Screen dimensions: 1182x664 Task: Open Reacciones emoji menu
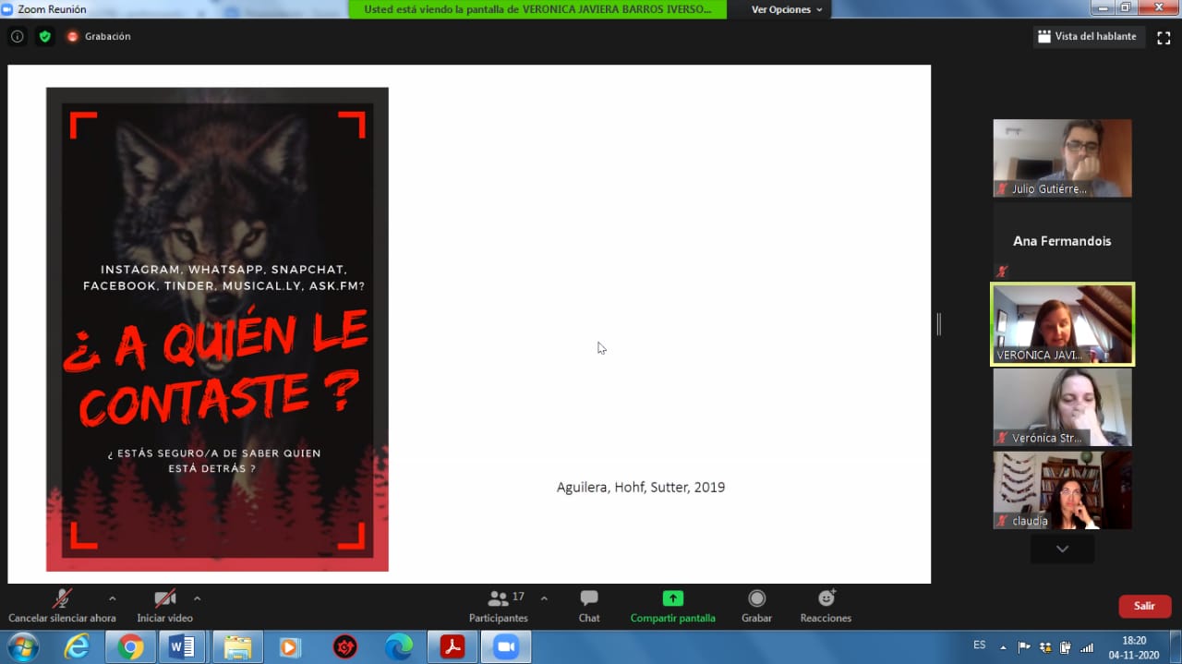tap(826, 605)
